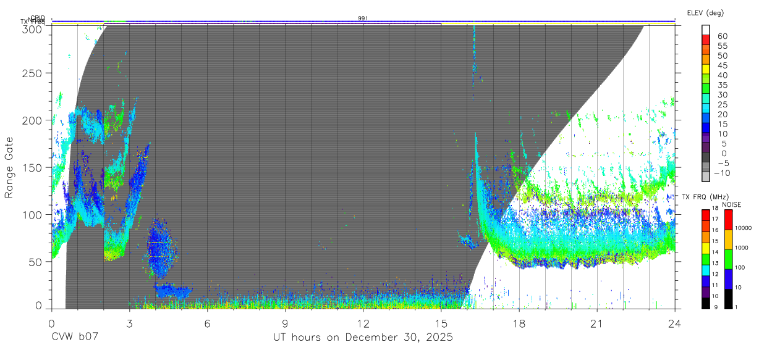
Task: Pick the red ELEV swatch between 55 and 60
Action: tap(706, 40)
